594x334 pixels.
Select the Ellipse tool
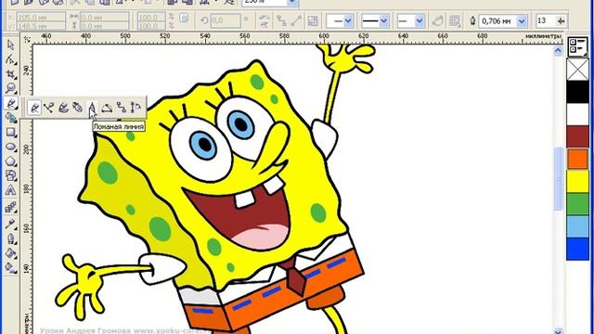click(x=10, y=147)
